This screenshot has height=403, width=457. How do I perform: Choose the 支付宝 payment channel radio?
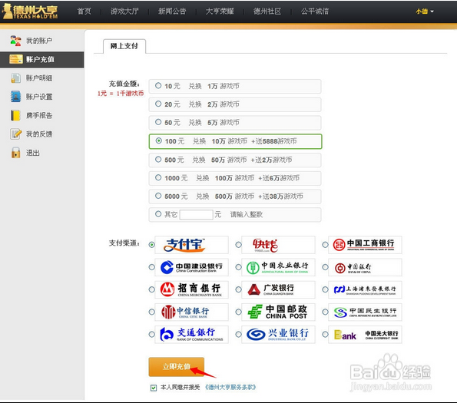(x=151, y=245)
